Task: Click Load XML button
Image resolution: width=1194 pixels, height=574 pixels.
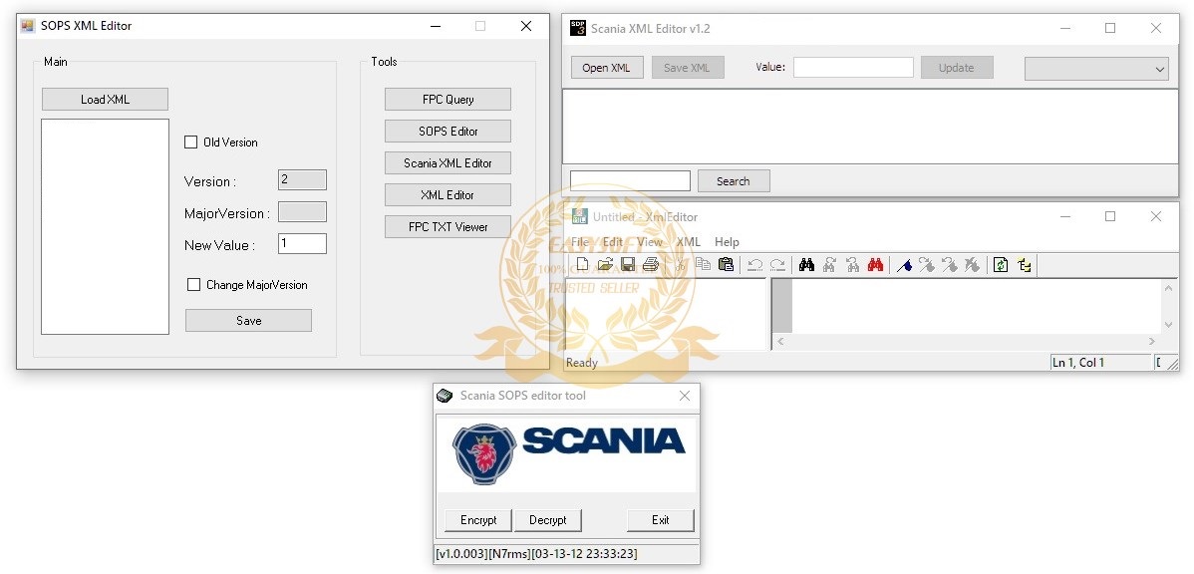Action: 105,100
